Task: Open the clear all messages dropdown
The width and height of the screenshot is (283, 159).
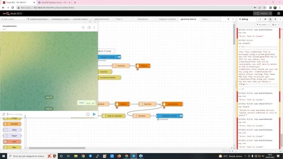Action: (275, 25)
